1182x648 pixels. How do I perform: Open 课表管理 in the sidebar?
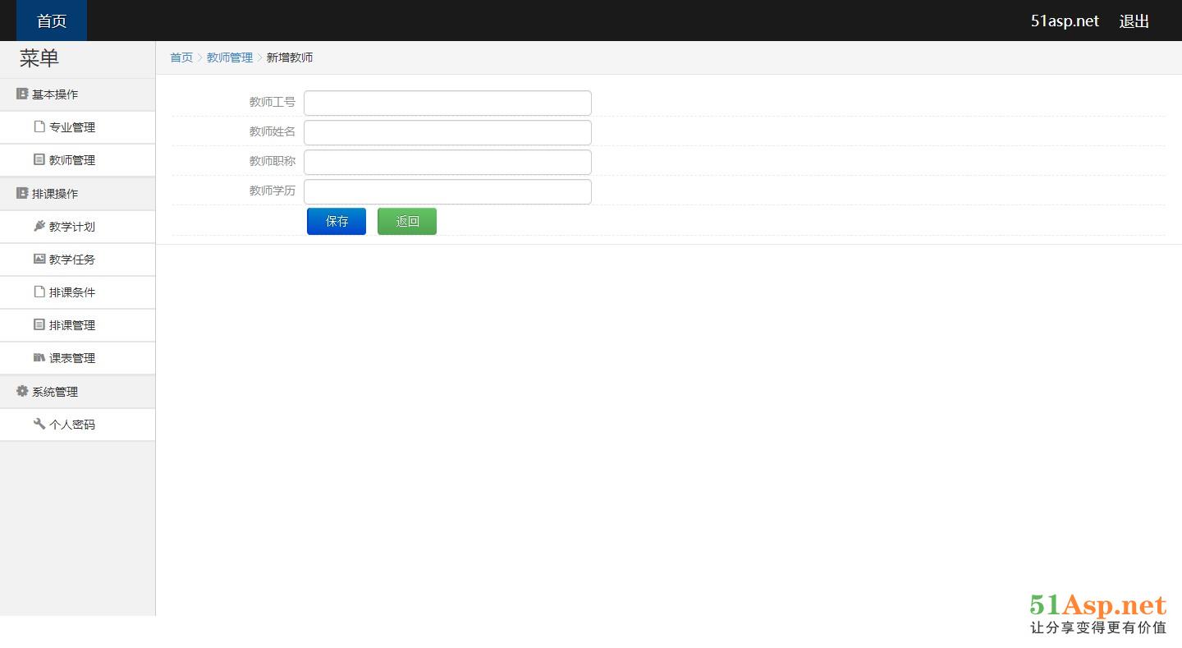pos(77,358)
